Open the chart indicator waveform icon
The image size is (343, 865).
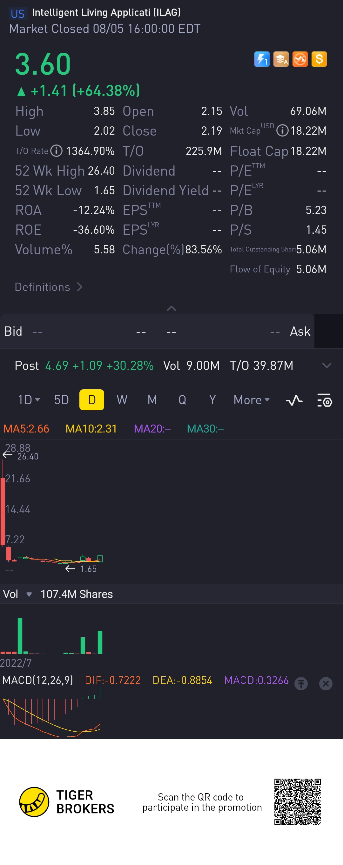[294, 400]
